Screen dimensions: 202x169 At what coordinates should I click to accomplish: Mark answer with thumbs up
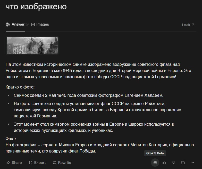coord(164,163)
